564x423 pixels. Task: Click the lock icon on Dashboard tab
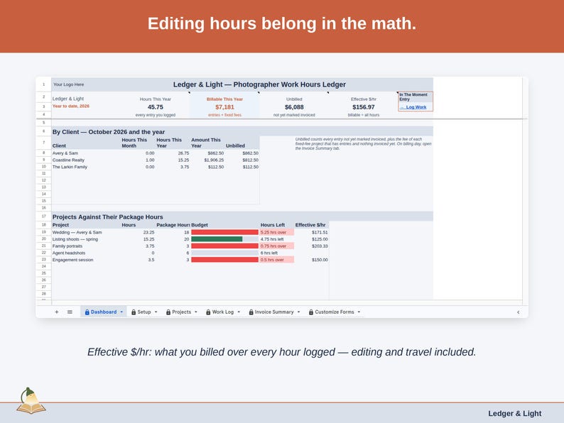pos(87,312)
